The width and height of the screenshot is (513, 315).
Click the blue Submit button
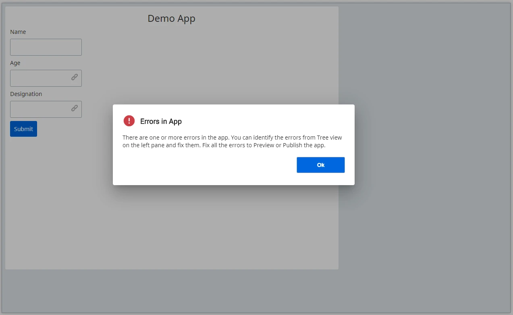pyautogui.click(x=23, y=129)
